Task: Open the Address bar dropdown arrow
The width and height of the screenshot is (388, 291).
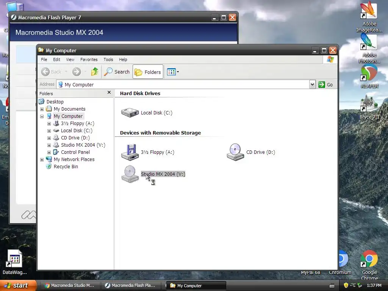Action: pyautogui.click(x=312, y=84)
